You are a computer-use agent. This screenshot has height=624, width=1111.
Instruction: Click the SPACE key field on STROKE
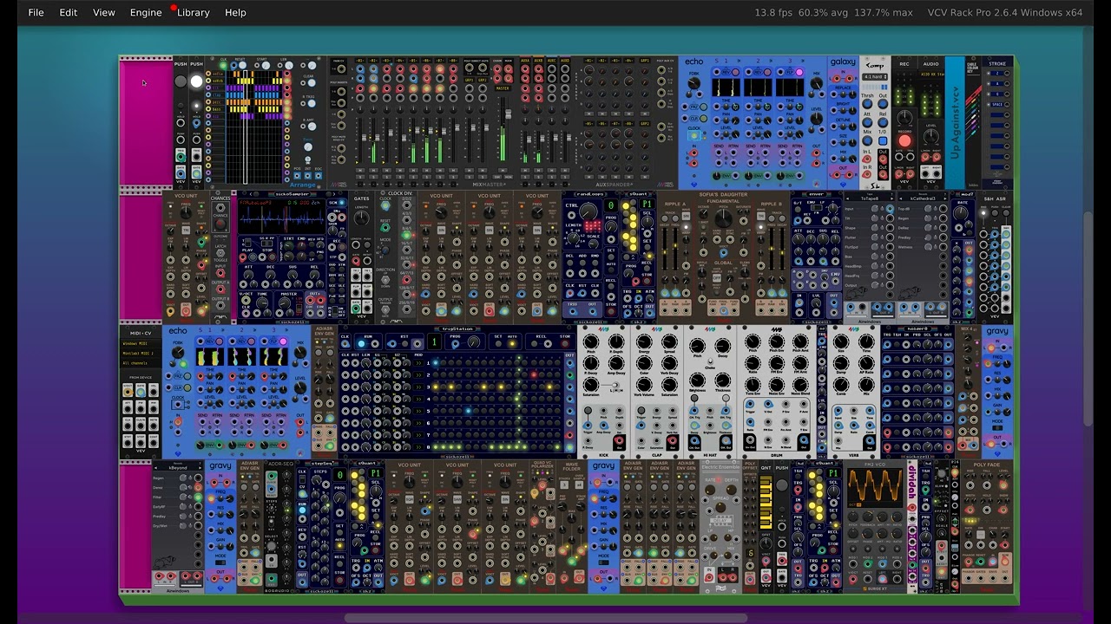click(997, 104)
